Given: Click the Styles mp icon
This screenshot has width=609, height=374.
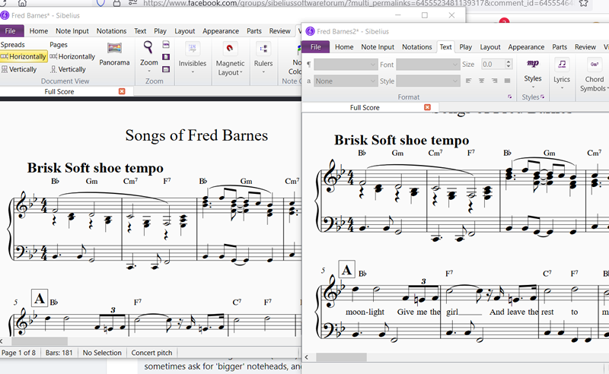Looking at the screenshot, I should (x=532, y=63).
